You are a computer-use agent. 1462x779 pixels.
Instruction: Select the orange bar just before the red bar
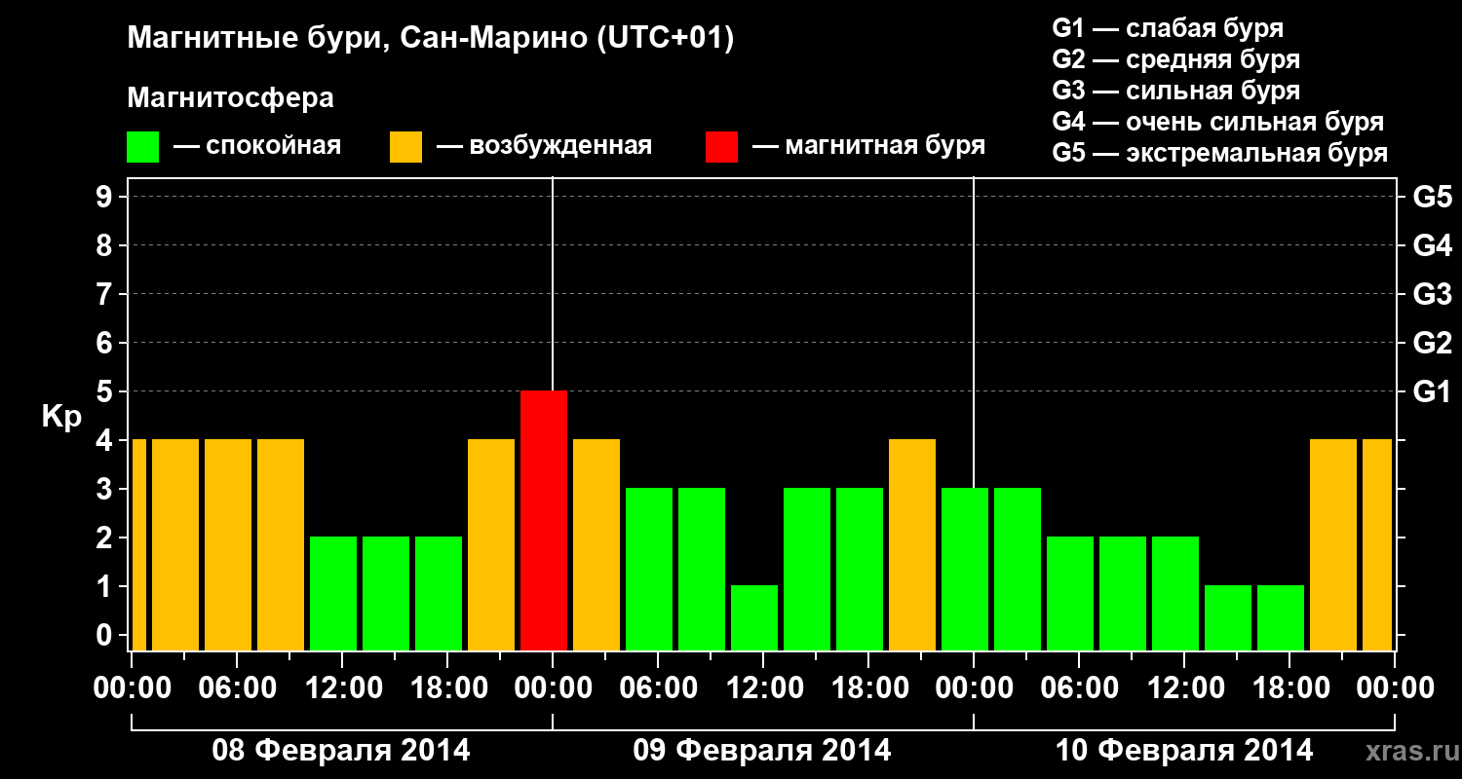pos(491,544)
